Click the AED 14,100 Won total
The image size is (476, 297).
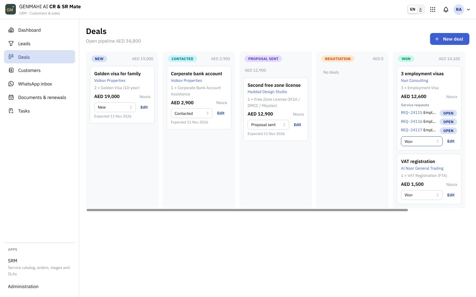pos(449,59)
